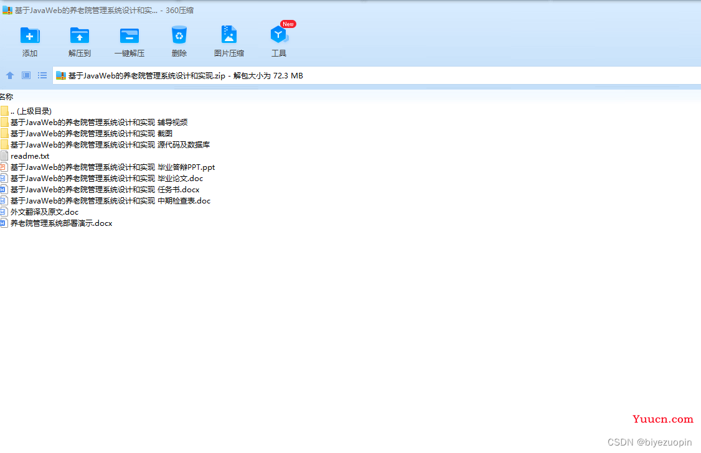Sort by the 名称 column header
The image size is (701, 453).
coord(7,96)
